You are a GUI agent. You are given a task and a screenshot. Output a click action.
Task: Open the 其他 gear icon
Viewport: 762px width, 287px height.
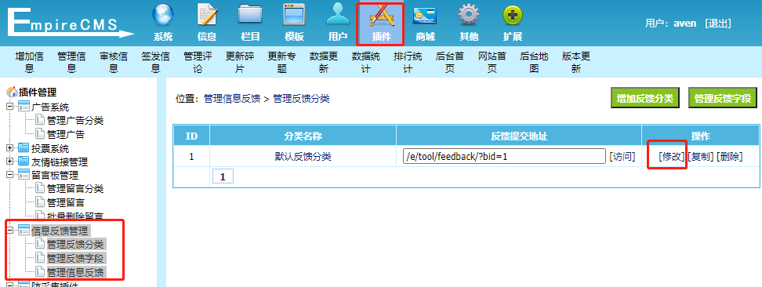click(469, 15)
